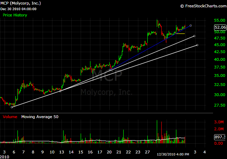The image size is (227, 159).
Task: Select the middle white trendline's right endpoint handle
Action: (194, 36)
